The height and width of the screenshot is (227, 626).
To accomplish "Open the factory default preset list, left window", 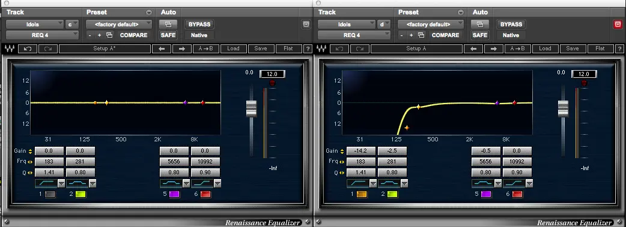I will [119, 25].
